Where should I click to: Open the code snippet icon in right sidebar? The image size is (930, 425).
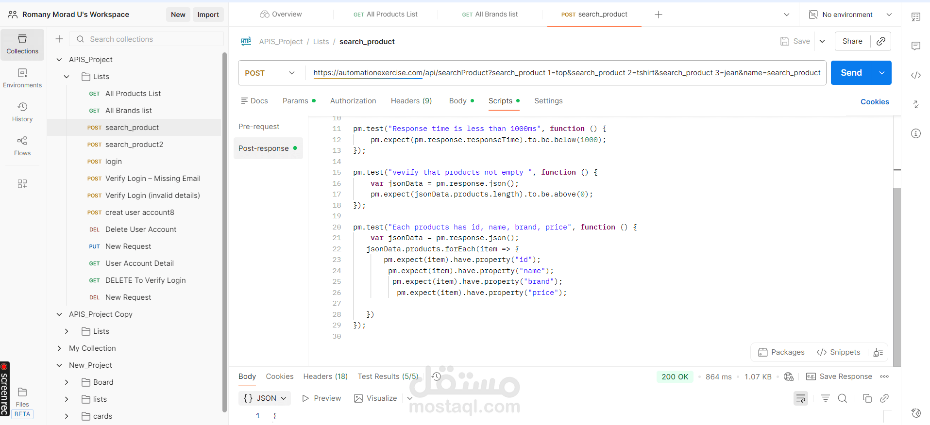click(916, 75)
